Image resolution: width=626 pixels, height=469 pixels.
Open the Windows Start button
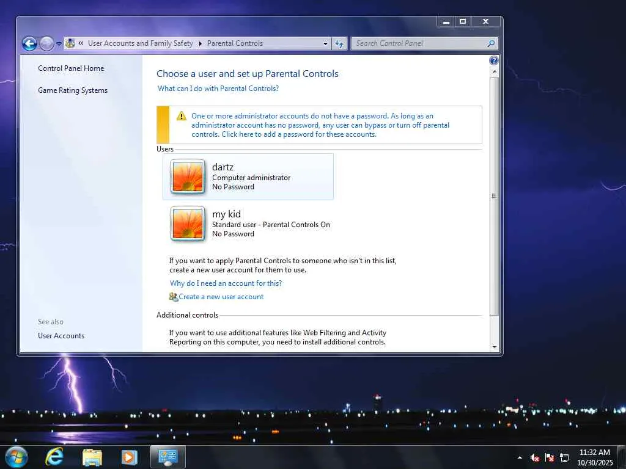17,457
